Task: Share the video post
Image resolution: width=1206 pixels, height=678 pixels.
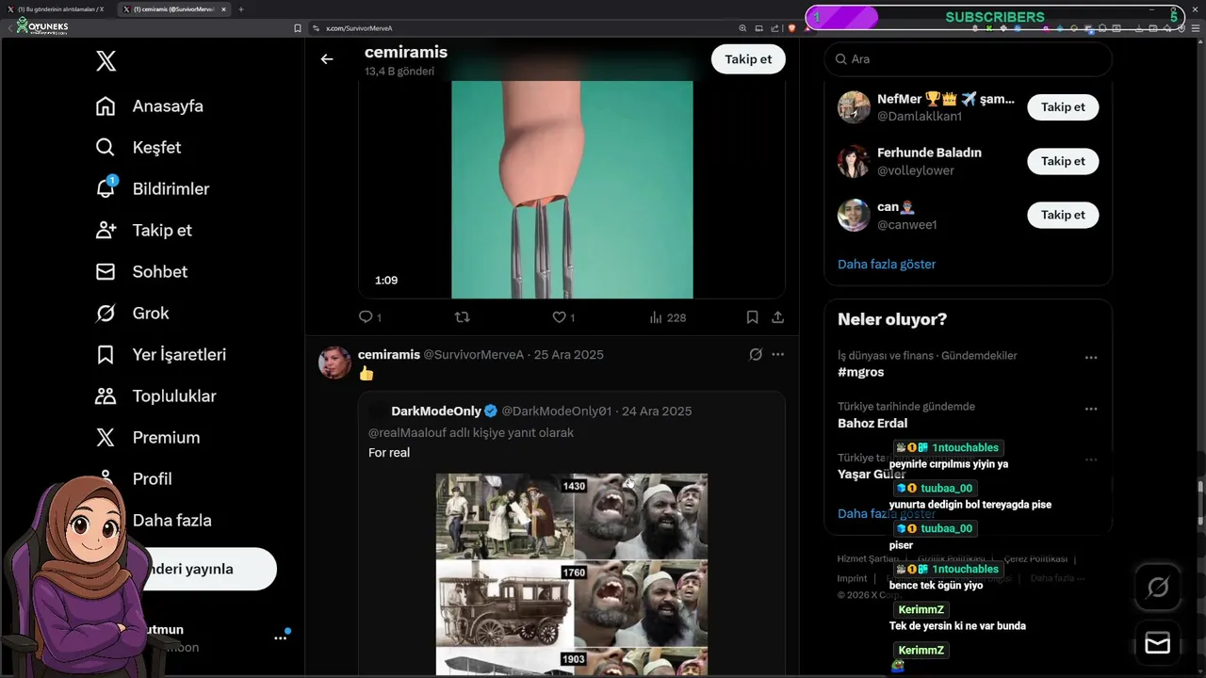Action: [777, 317]
